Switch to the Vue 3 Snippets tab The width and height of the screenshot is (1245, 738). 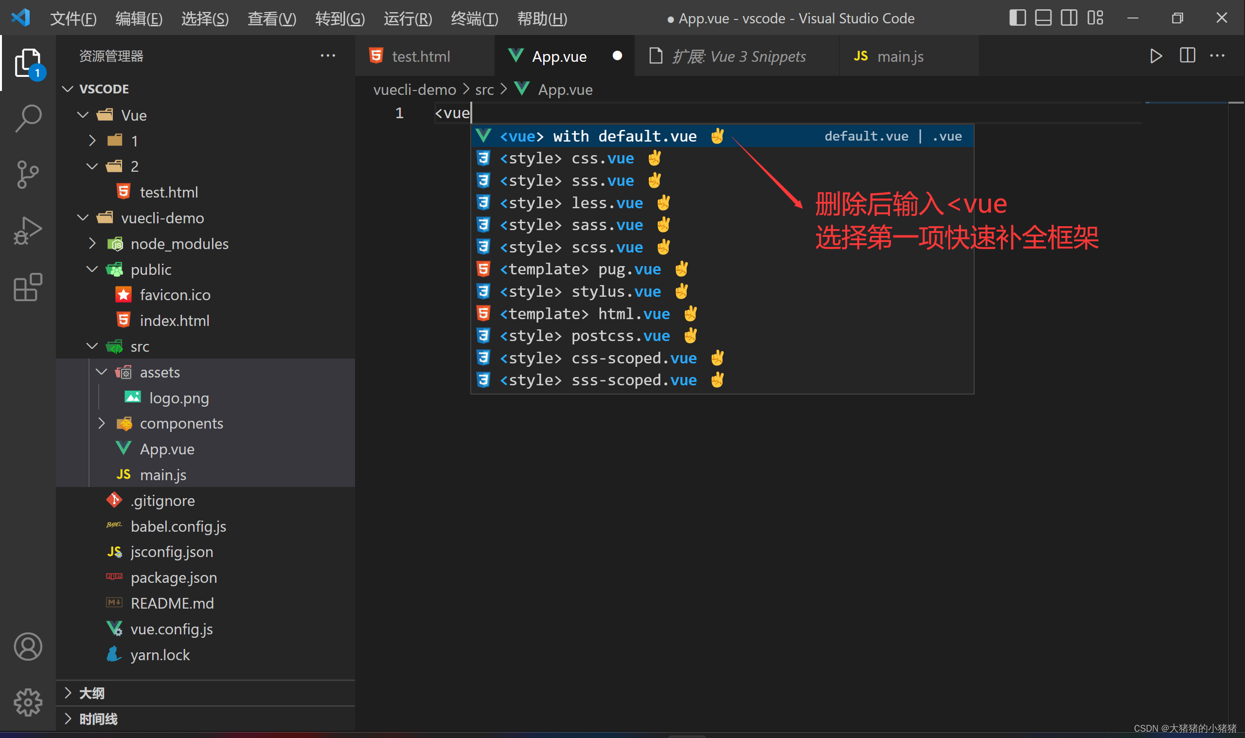point(737,55)
